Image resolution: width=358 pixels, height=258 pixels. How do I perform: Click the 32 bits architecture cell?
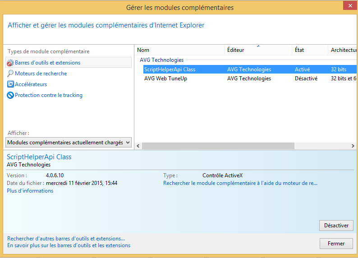[339, 69]
